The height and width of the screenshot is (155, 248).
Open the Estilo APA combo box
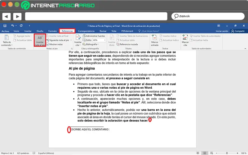(x=99, y=40)
